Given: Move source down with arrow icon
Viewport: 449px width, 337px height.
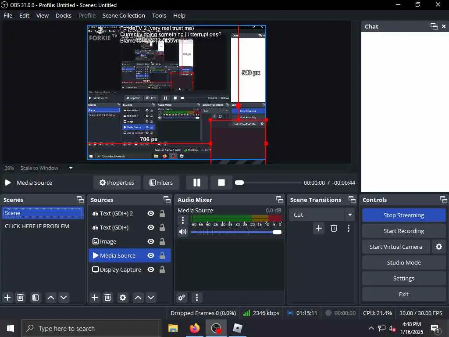Looking at the screenshot, I should pos(151,298).
